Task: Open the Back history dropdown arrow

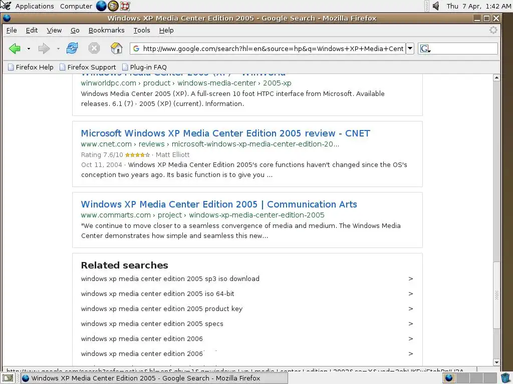Action: tap(29, 48)
